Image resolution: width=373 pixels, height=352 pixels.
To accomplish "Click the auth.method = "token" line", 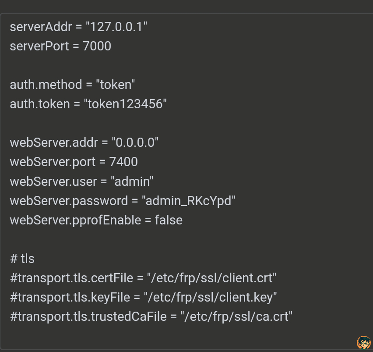I will click(x=72, y=85).
